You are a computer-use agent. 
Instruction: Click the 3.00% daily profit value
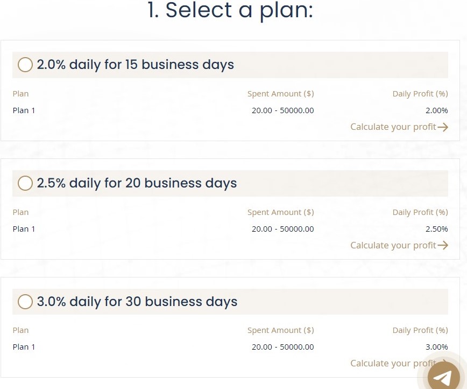pyautogui.click(x=437, y=347)
